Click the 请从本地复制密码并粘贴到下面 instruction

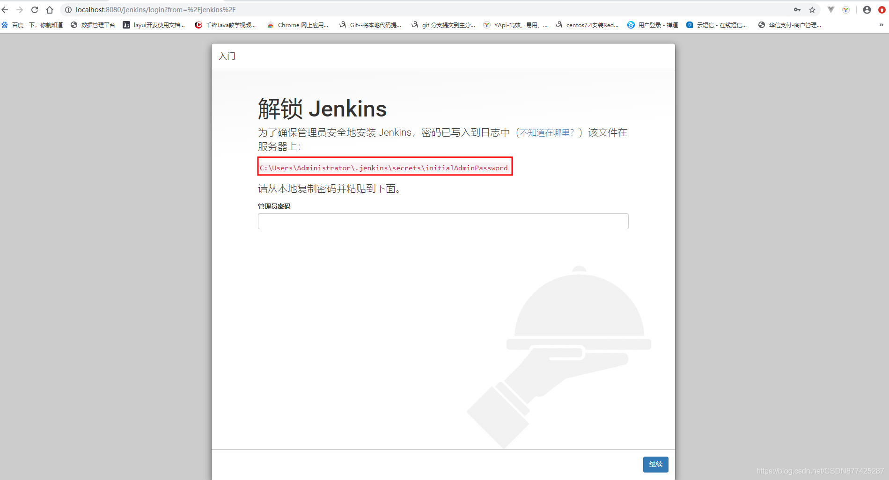point(329,189)
